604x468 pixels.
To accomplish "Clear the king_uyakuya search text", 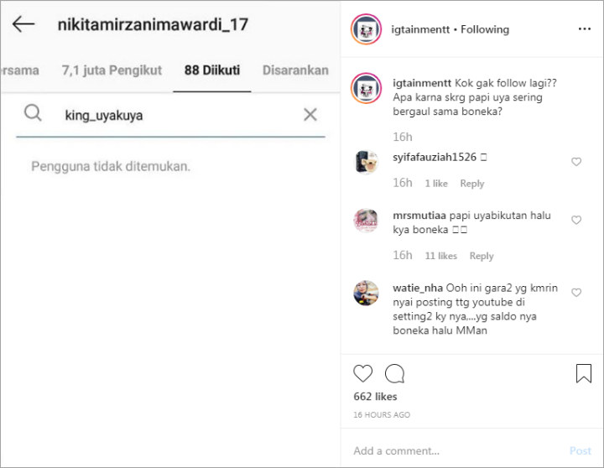I will click(310, 114).
